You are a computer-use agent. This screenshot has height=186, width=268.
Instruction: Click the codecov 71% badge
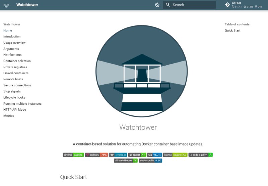96,155
